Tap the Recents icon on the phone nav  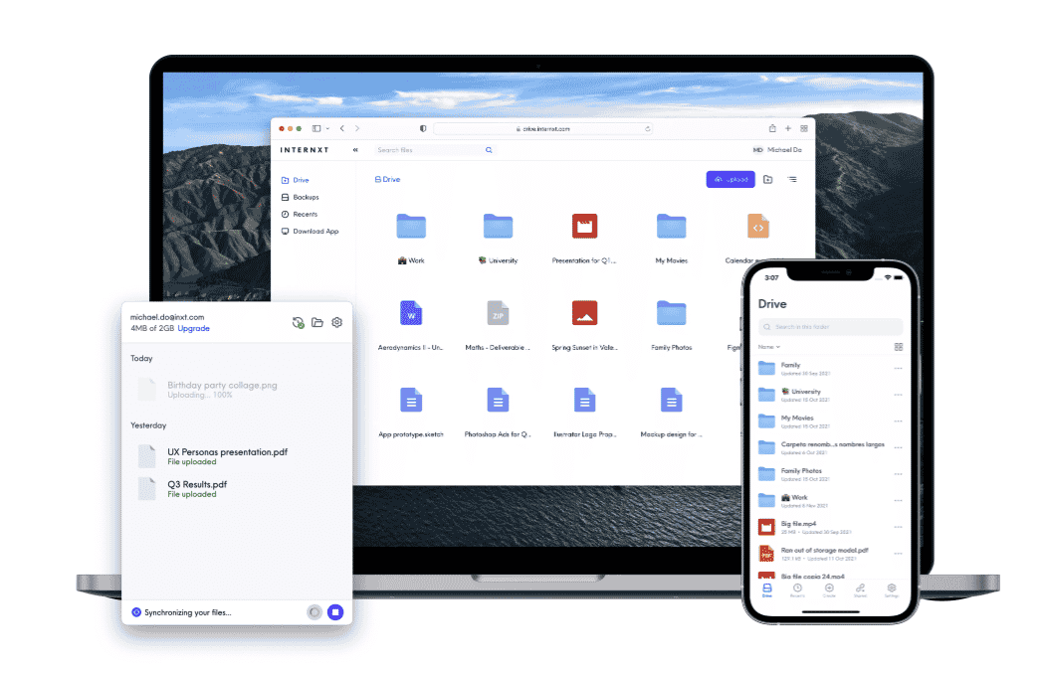[797, 588]
